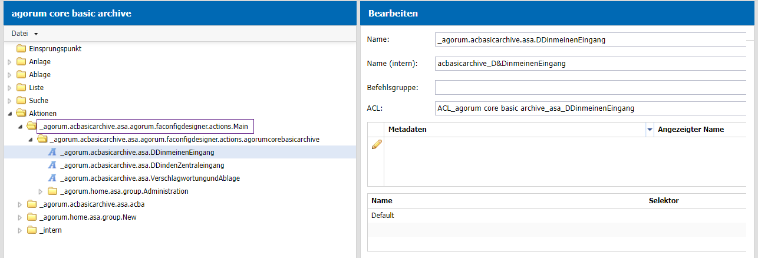The image size is (758, 258).
Task: Select the Suche tree entry
Action: [x=38, y=100]
